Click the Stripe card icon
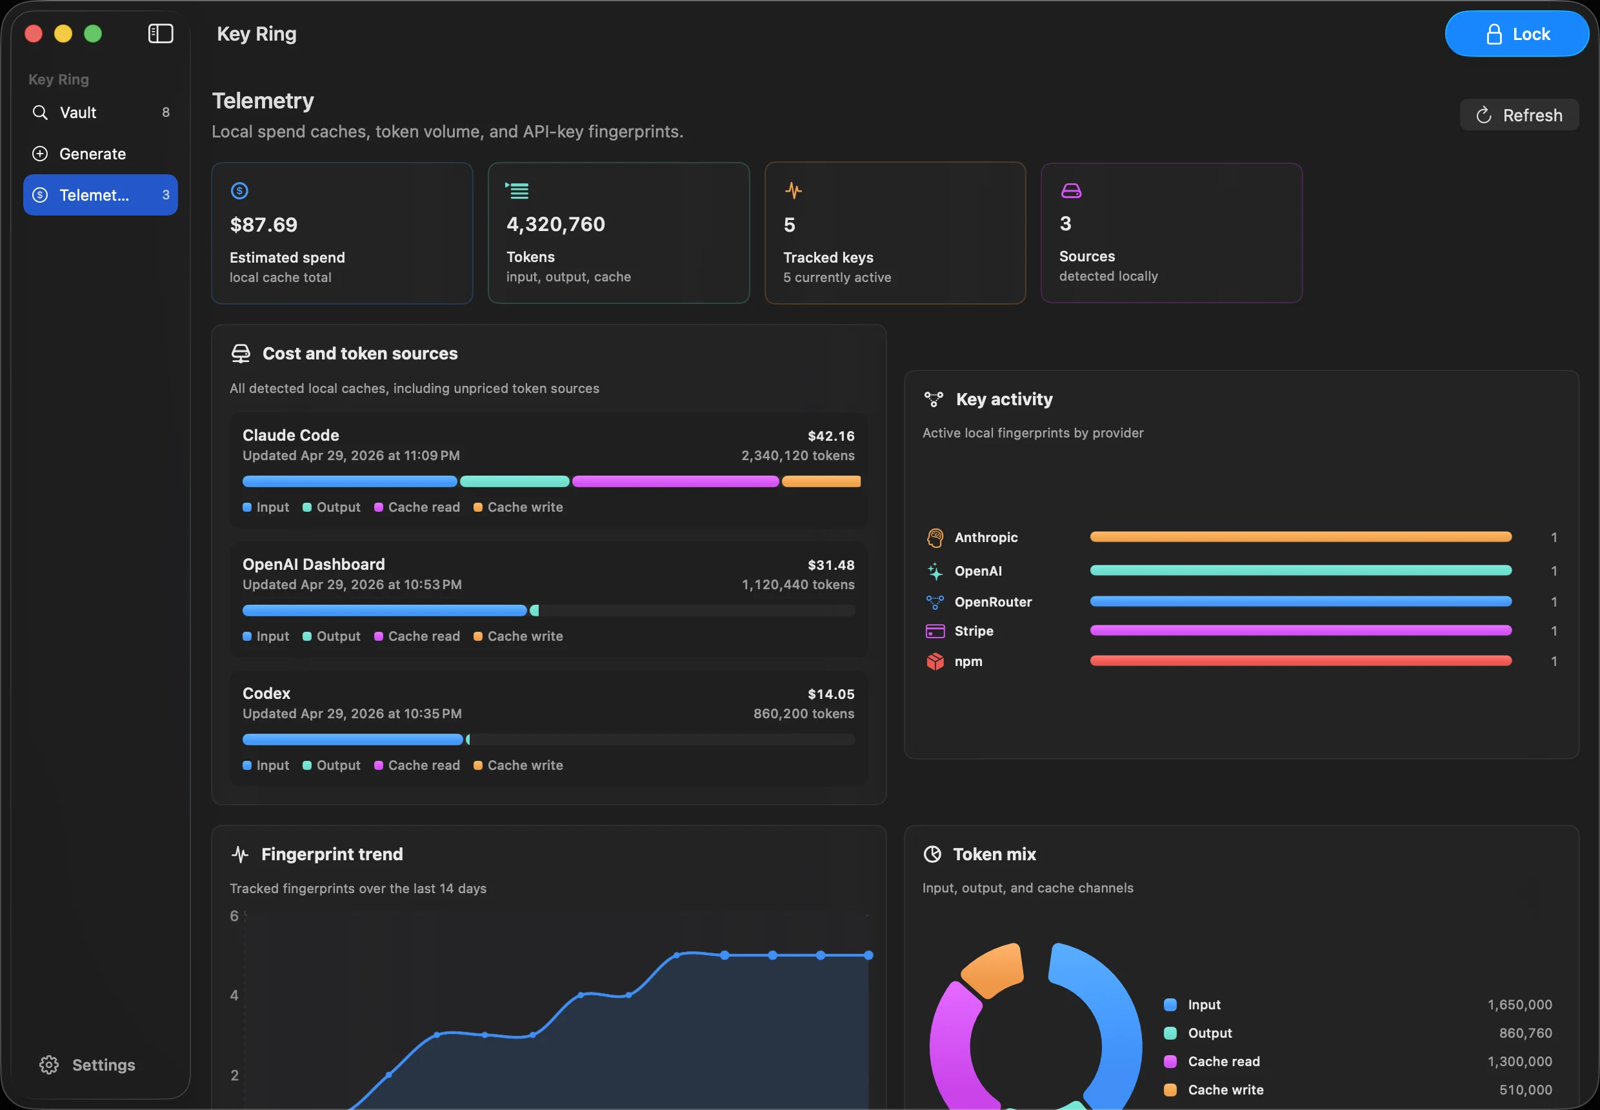The image size is (1600, 1110). click(x=935, y=631)
